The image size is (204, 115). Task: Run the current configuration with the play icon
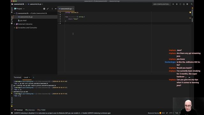point(173,4)
